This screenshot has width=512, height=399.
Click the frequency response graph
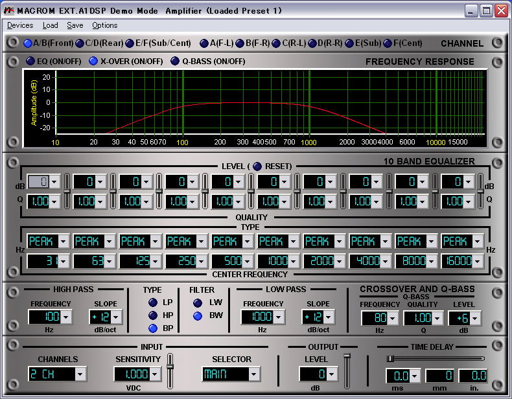255,108
